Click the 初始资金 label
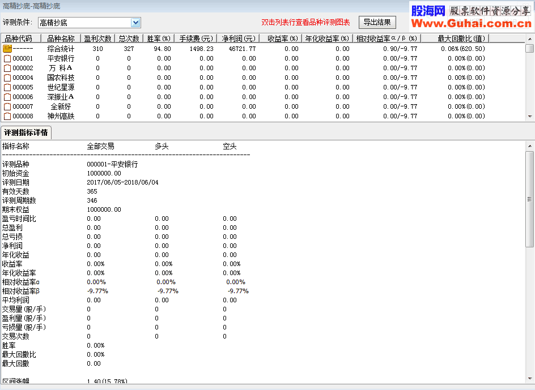This screenshot has width=535, height=390. 16,174
